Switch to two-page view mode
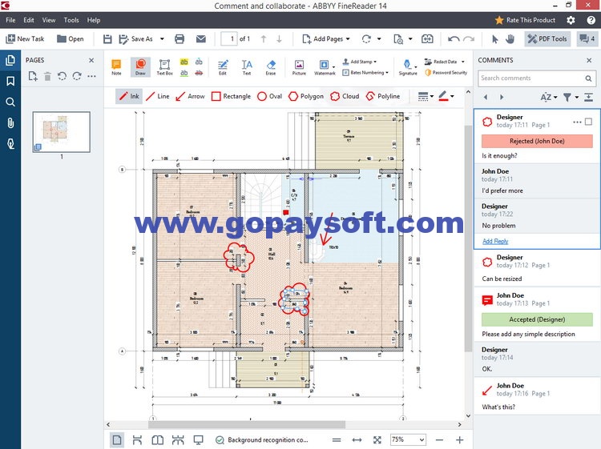 (x=158, y=440)
